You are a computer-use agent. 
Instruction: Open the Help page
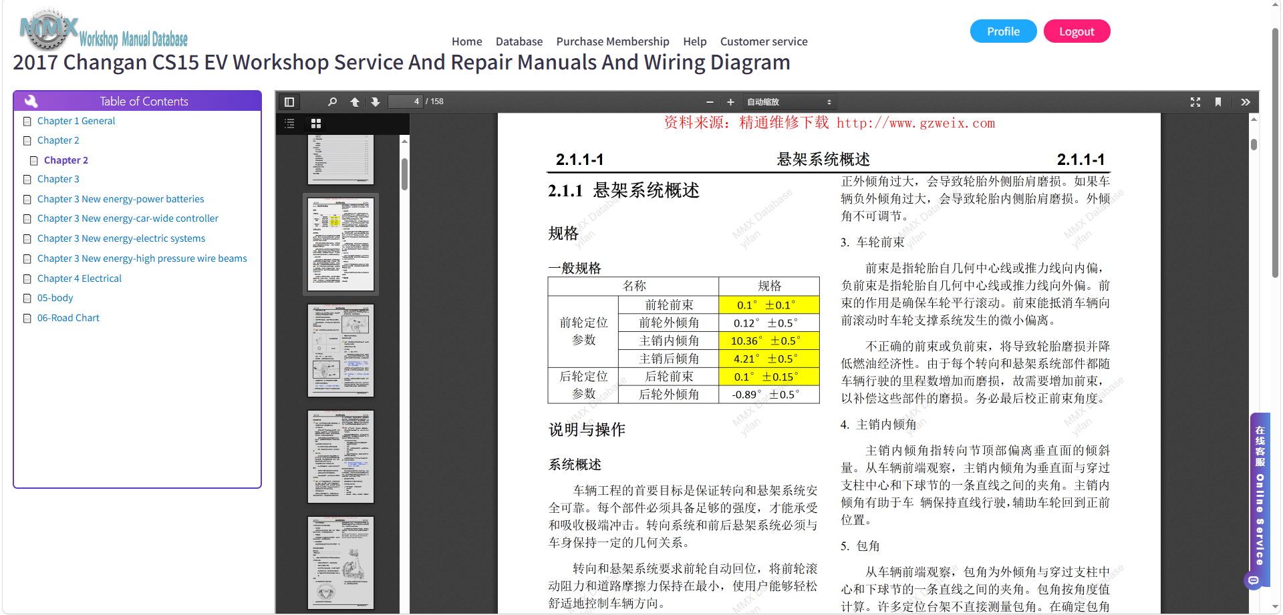coord(695,41)
